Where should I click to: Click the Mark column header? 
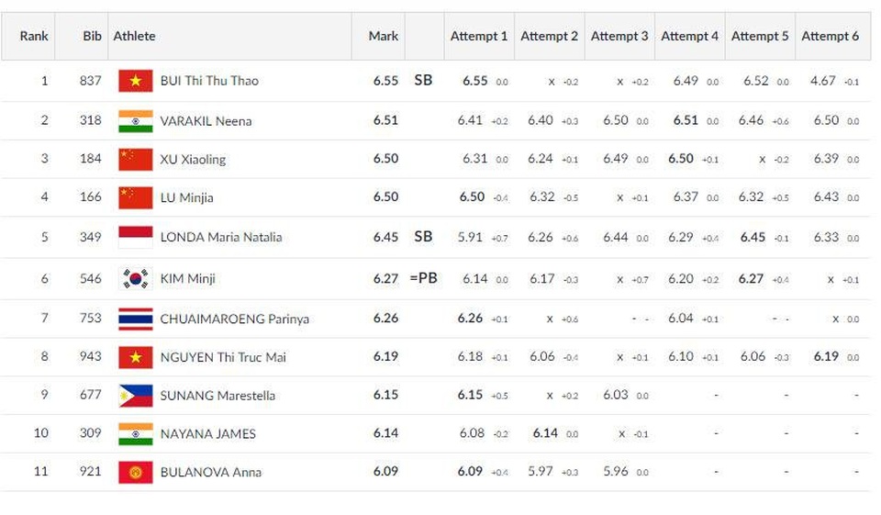tap(384, 36)
